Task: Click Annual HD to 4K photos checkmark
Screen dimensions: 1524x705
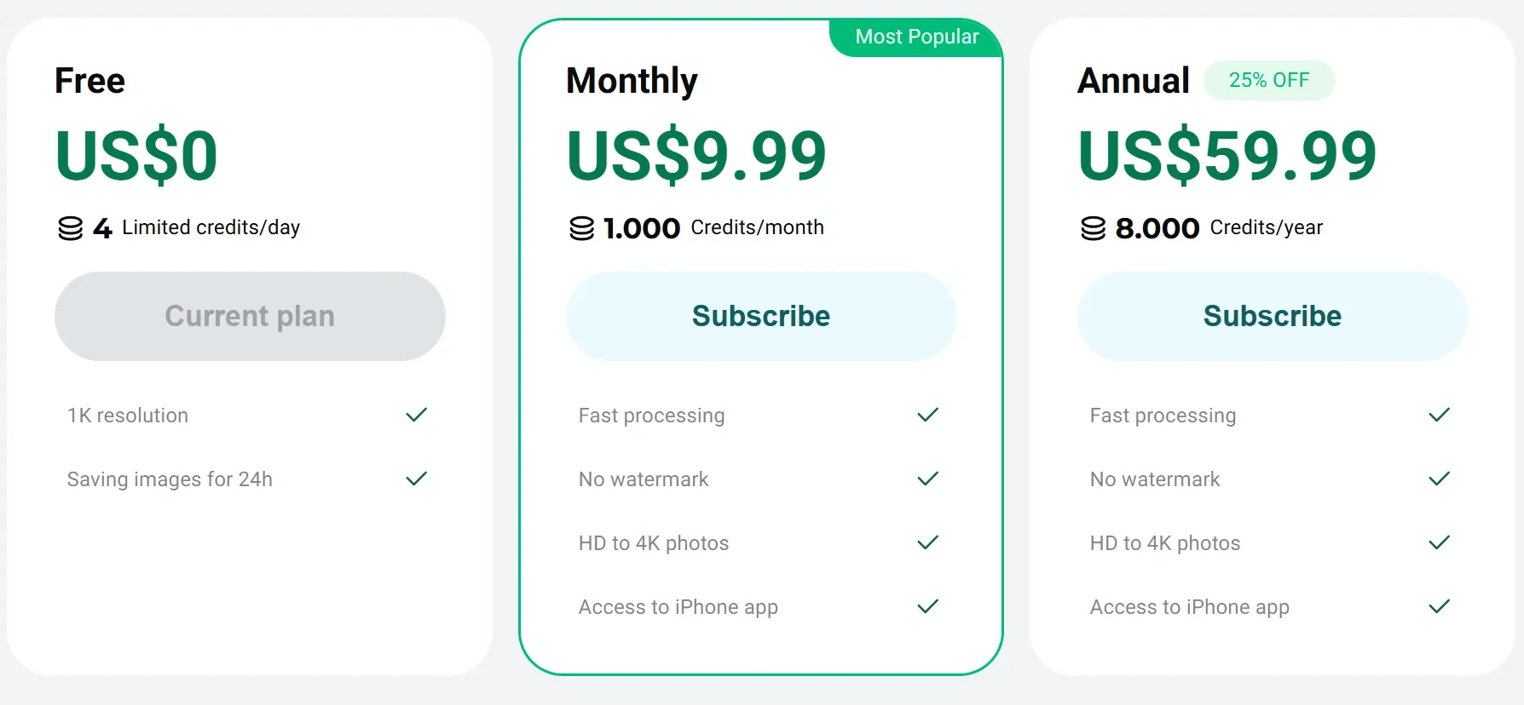Action: tap(1440, 543)
